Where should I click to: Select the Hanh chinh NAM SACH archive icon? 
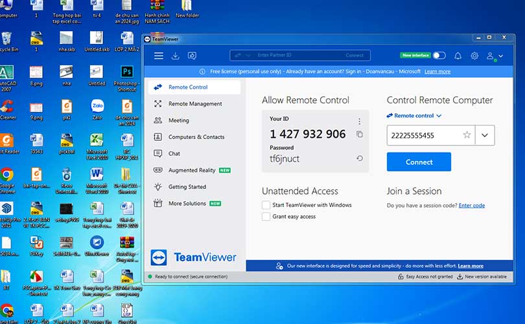[x=157, y=12]
